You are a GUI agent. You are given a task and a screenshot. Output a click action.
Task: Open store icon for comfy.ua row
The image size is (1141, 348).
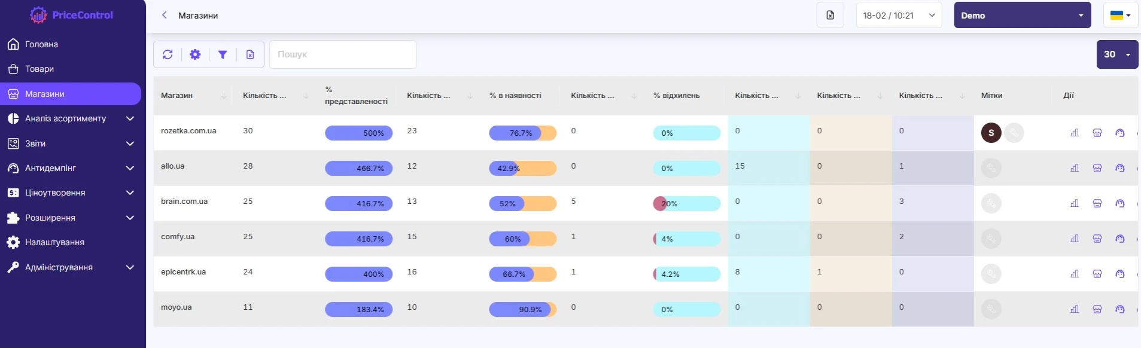pyautogui.click(x=1097, y=239)
